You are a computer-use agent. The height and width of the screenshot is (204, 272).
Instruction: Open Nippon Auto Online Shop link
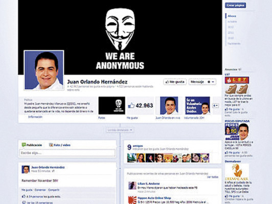(154, 198)
